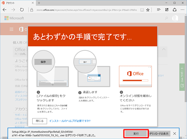The width and height of the screenshot is (187, 139).
Task: Open the More actions ellipsis menu
Action: pyautogui.click(x=183, y=10)
